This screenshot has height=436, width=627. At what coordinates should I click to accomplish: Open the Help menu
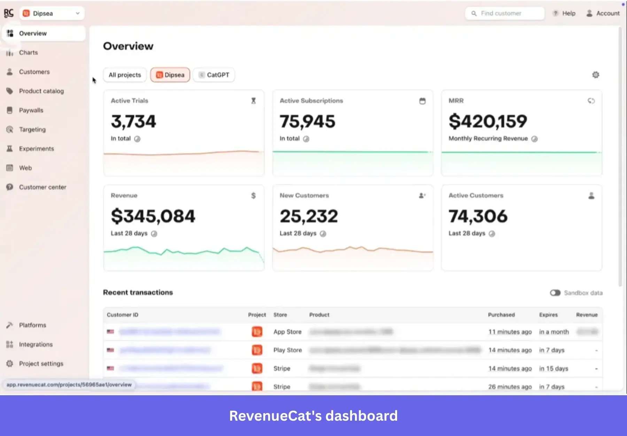coord(564,13)
